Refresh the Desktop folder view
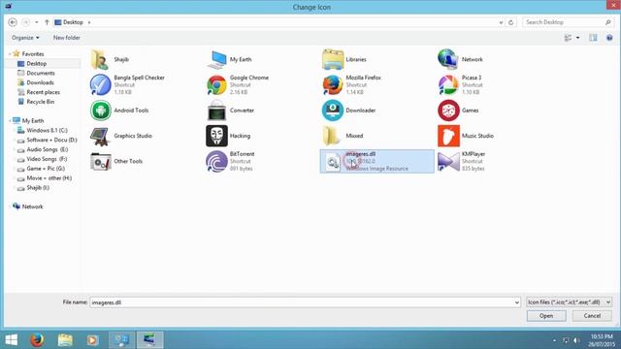Screen dimensions: 621x349 511,22
